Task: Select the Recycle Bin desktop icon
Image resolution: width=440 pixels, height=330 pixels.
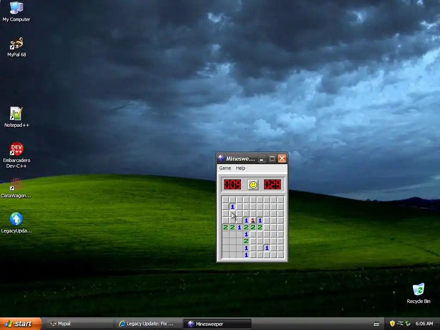Action: 419,293
